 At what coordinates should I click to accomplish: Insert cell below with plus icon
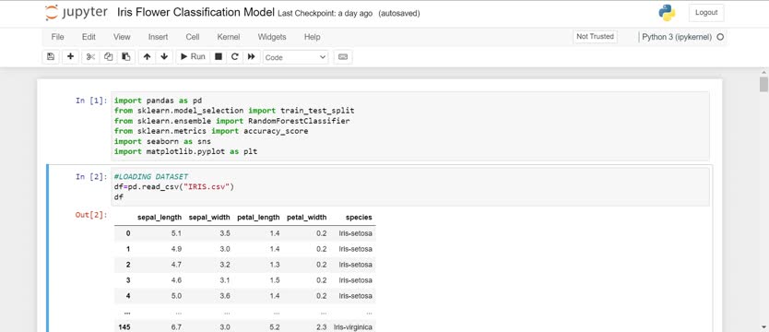click(x=70, y=57)
